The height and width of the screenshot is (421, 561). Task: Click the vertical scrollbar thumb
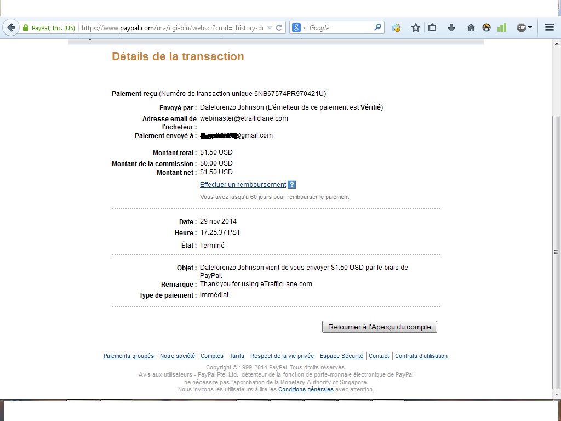(557, 252)
